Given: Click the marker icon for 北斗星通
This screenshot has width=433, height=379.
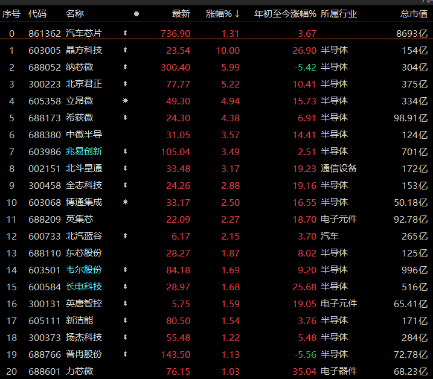Looking at the screenshot, I should coord(125,168).
